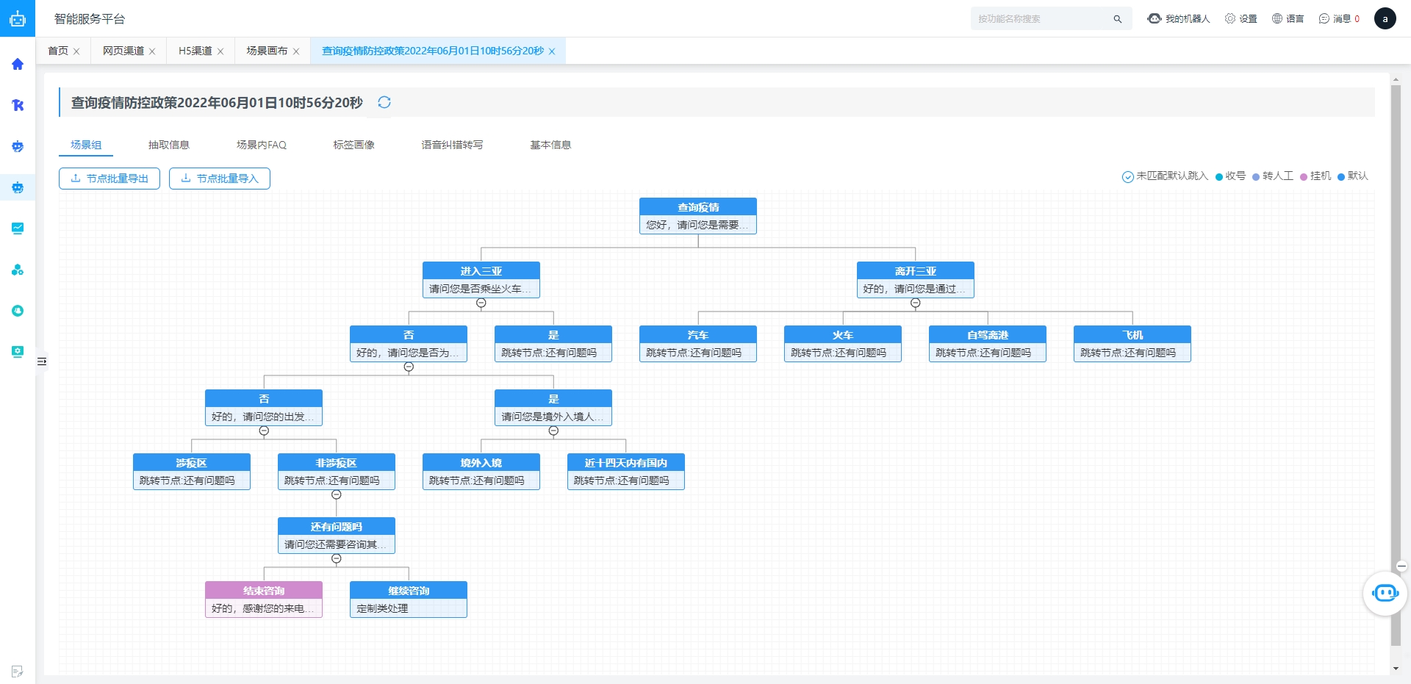This screenshot has height=684, width=1411.
Task: Click the user avatar 'a'
Action: pyautogui.click(x=1385, y=18)
